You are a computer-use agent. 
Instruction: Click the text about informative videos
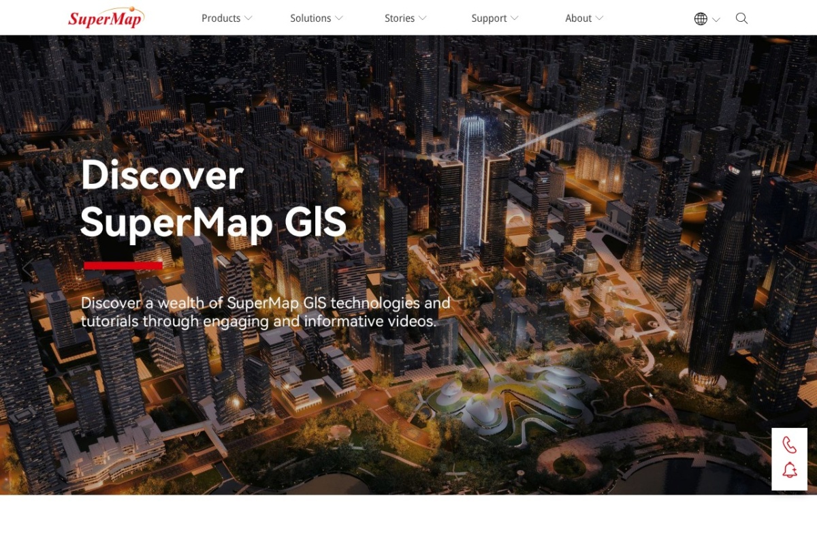(x=266, y=311)
